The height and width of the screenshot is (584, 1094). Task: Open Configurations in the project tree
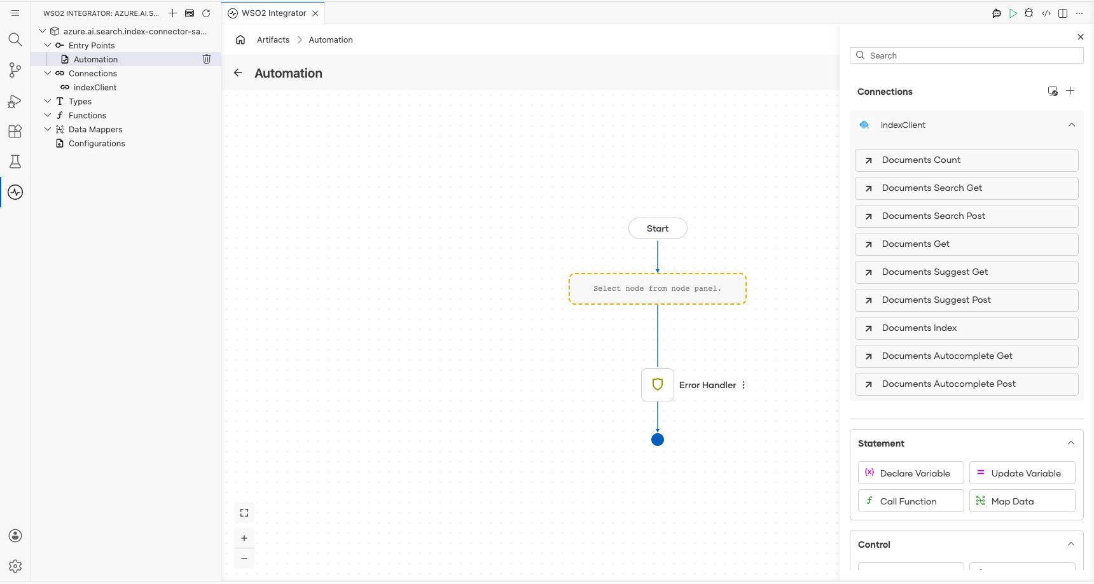coord(97,143)
